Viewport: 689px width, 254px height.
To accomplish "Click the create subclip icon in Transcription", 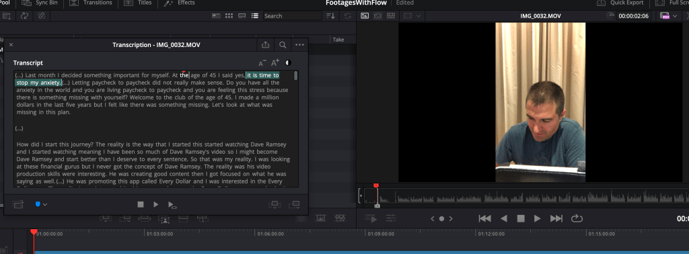I will pos(18,204).
